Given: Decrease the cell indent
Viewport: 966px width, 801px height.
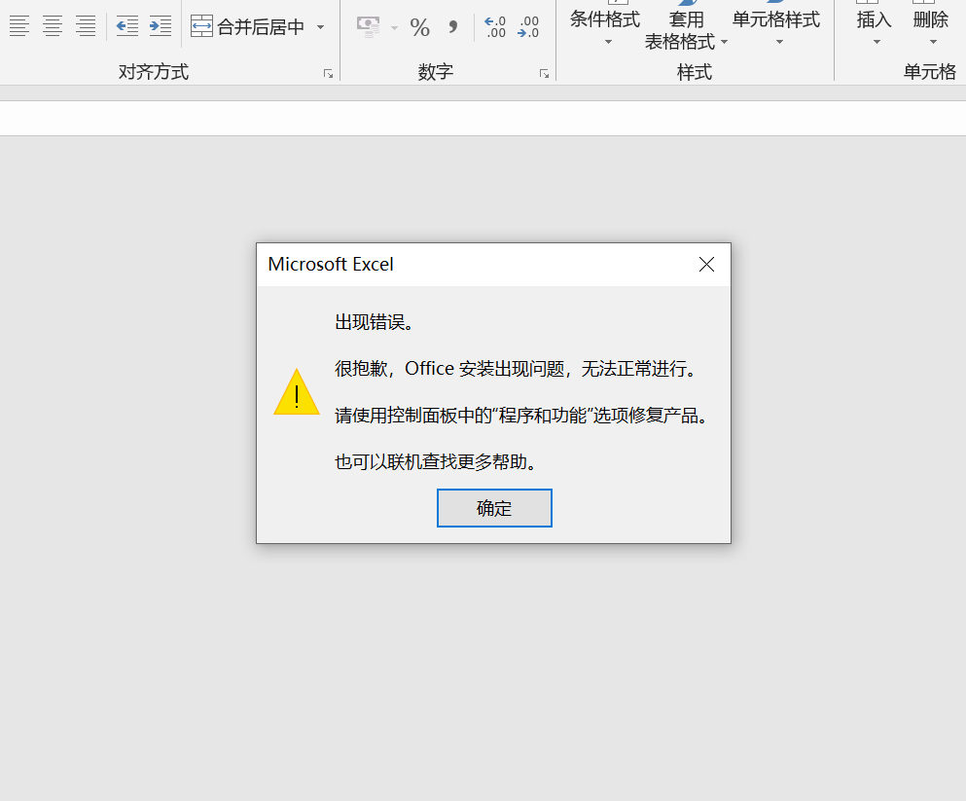Looking at the screenshot, I should [126, 26].
